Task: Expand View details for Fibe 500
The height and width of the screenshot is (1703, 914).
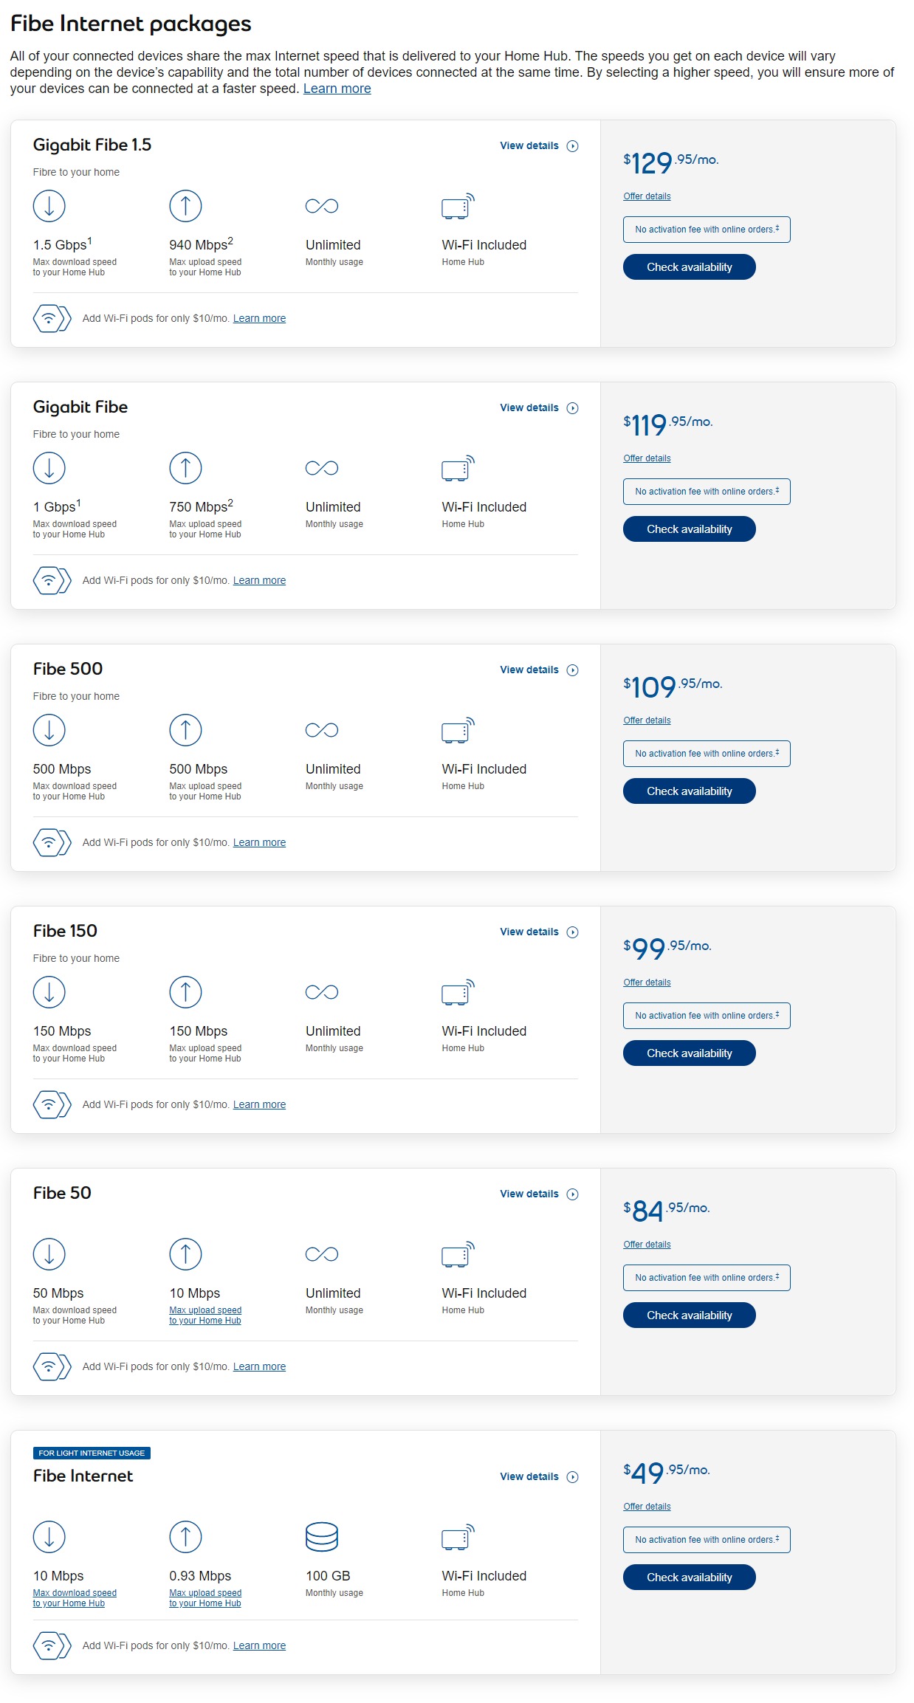Action: 538,670
